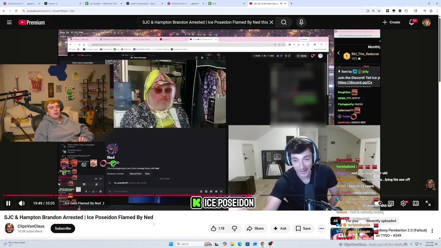Open YouTube notifications bell
The height and width of the screenshot is (248, 441).
click(412, 22)
